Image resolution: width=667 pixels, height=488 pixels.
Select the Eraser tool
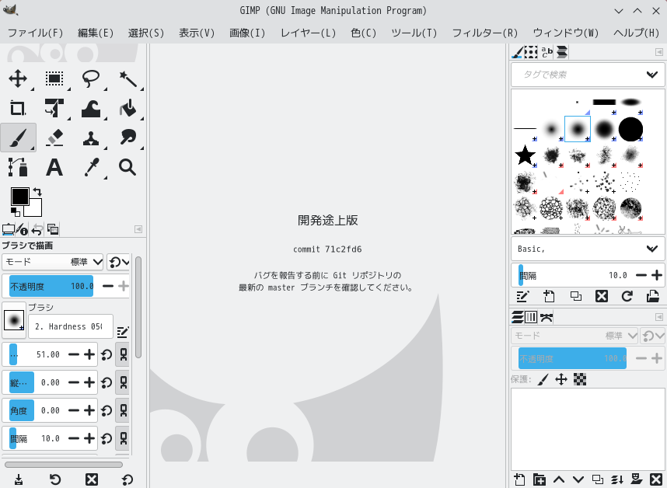[x=54, y=138]
